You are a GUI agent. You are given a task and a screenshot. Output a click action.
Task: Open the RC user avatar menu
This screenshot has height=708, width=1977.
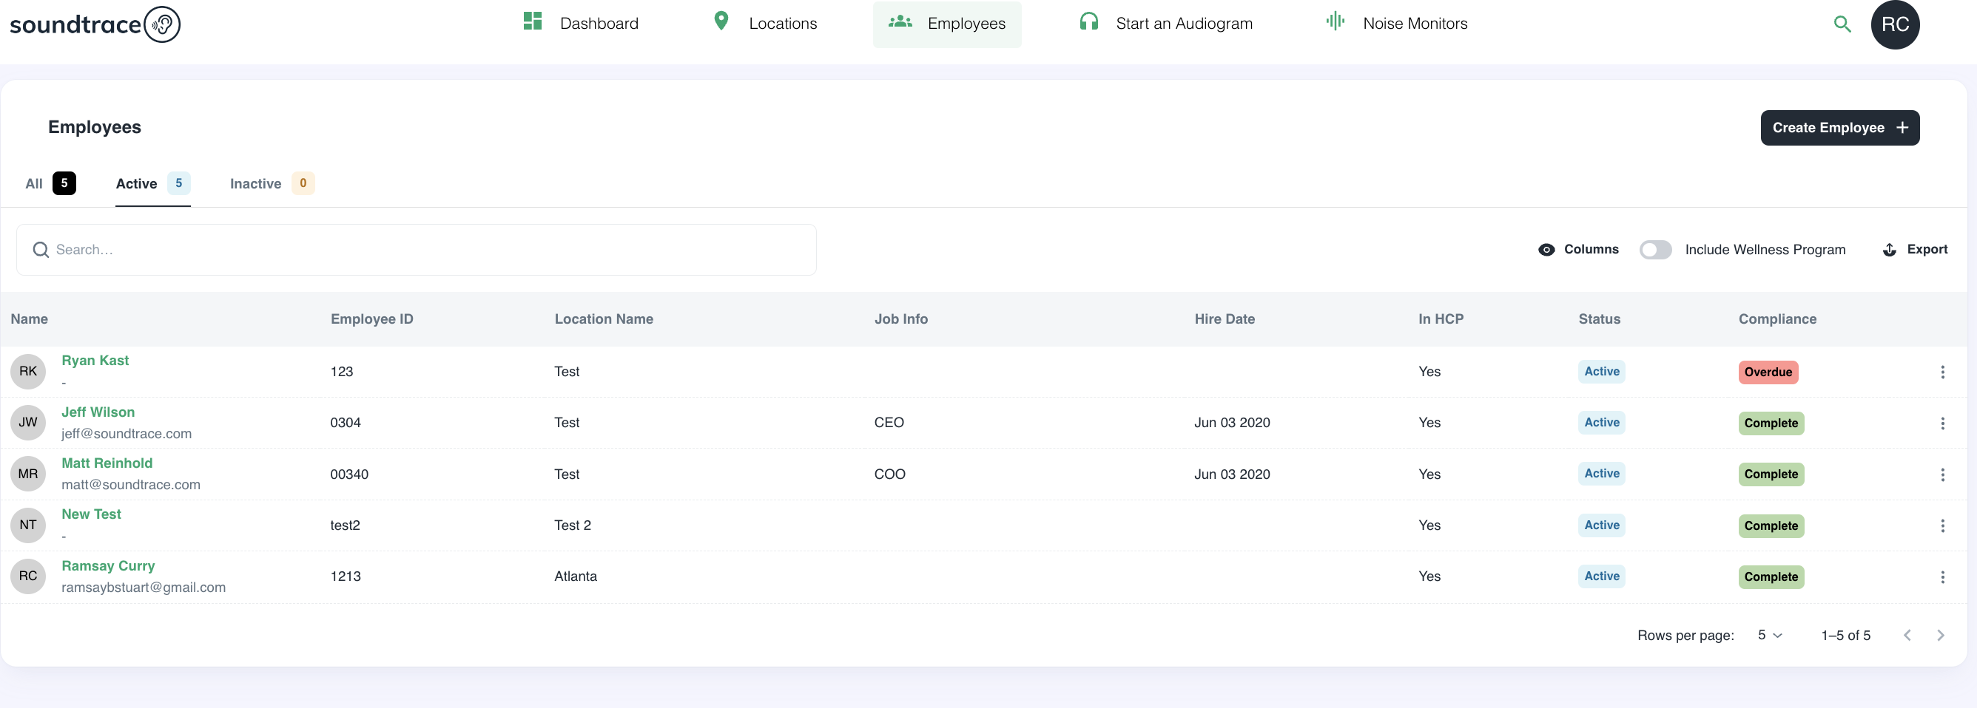(x=1894, y=24)
